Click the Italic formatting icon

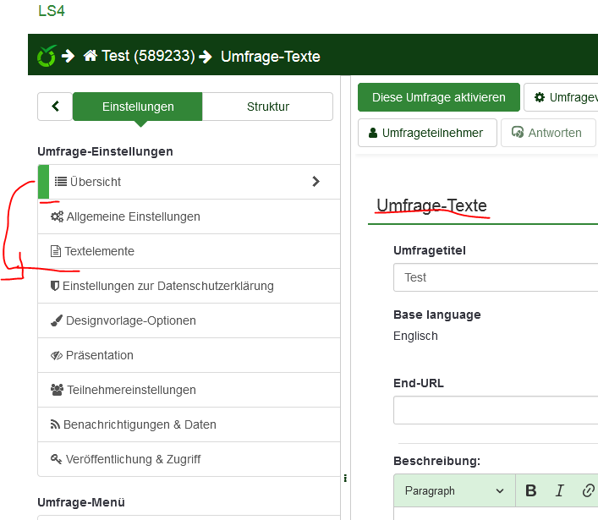[x=559, y=490]
